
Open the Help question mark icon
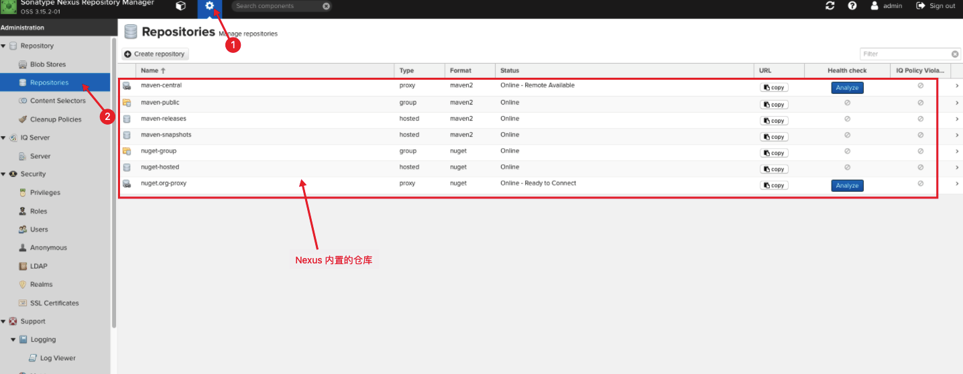852,6
